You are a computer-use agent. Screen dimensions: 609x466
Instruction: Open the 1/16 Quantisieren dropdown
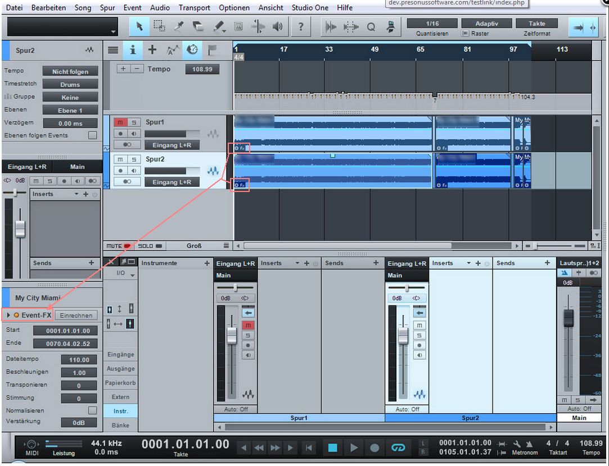432,24
